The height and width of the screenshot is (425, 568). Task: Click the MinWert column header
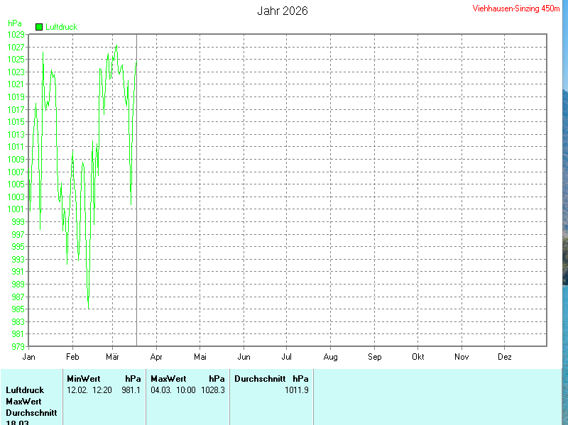(x=84, y=379)
